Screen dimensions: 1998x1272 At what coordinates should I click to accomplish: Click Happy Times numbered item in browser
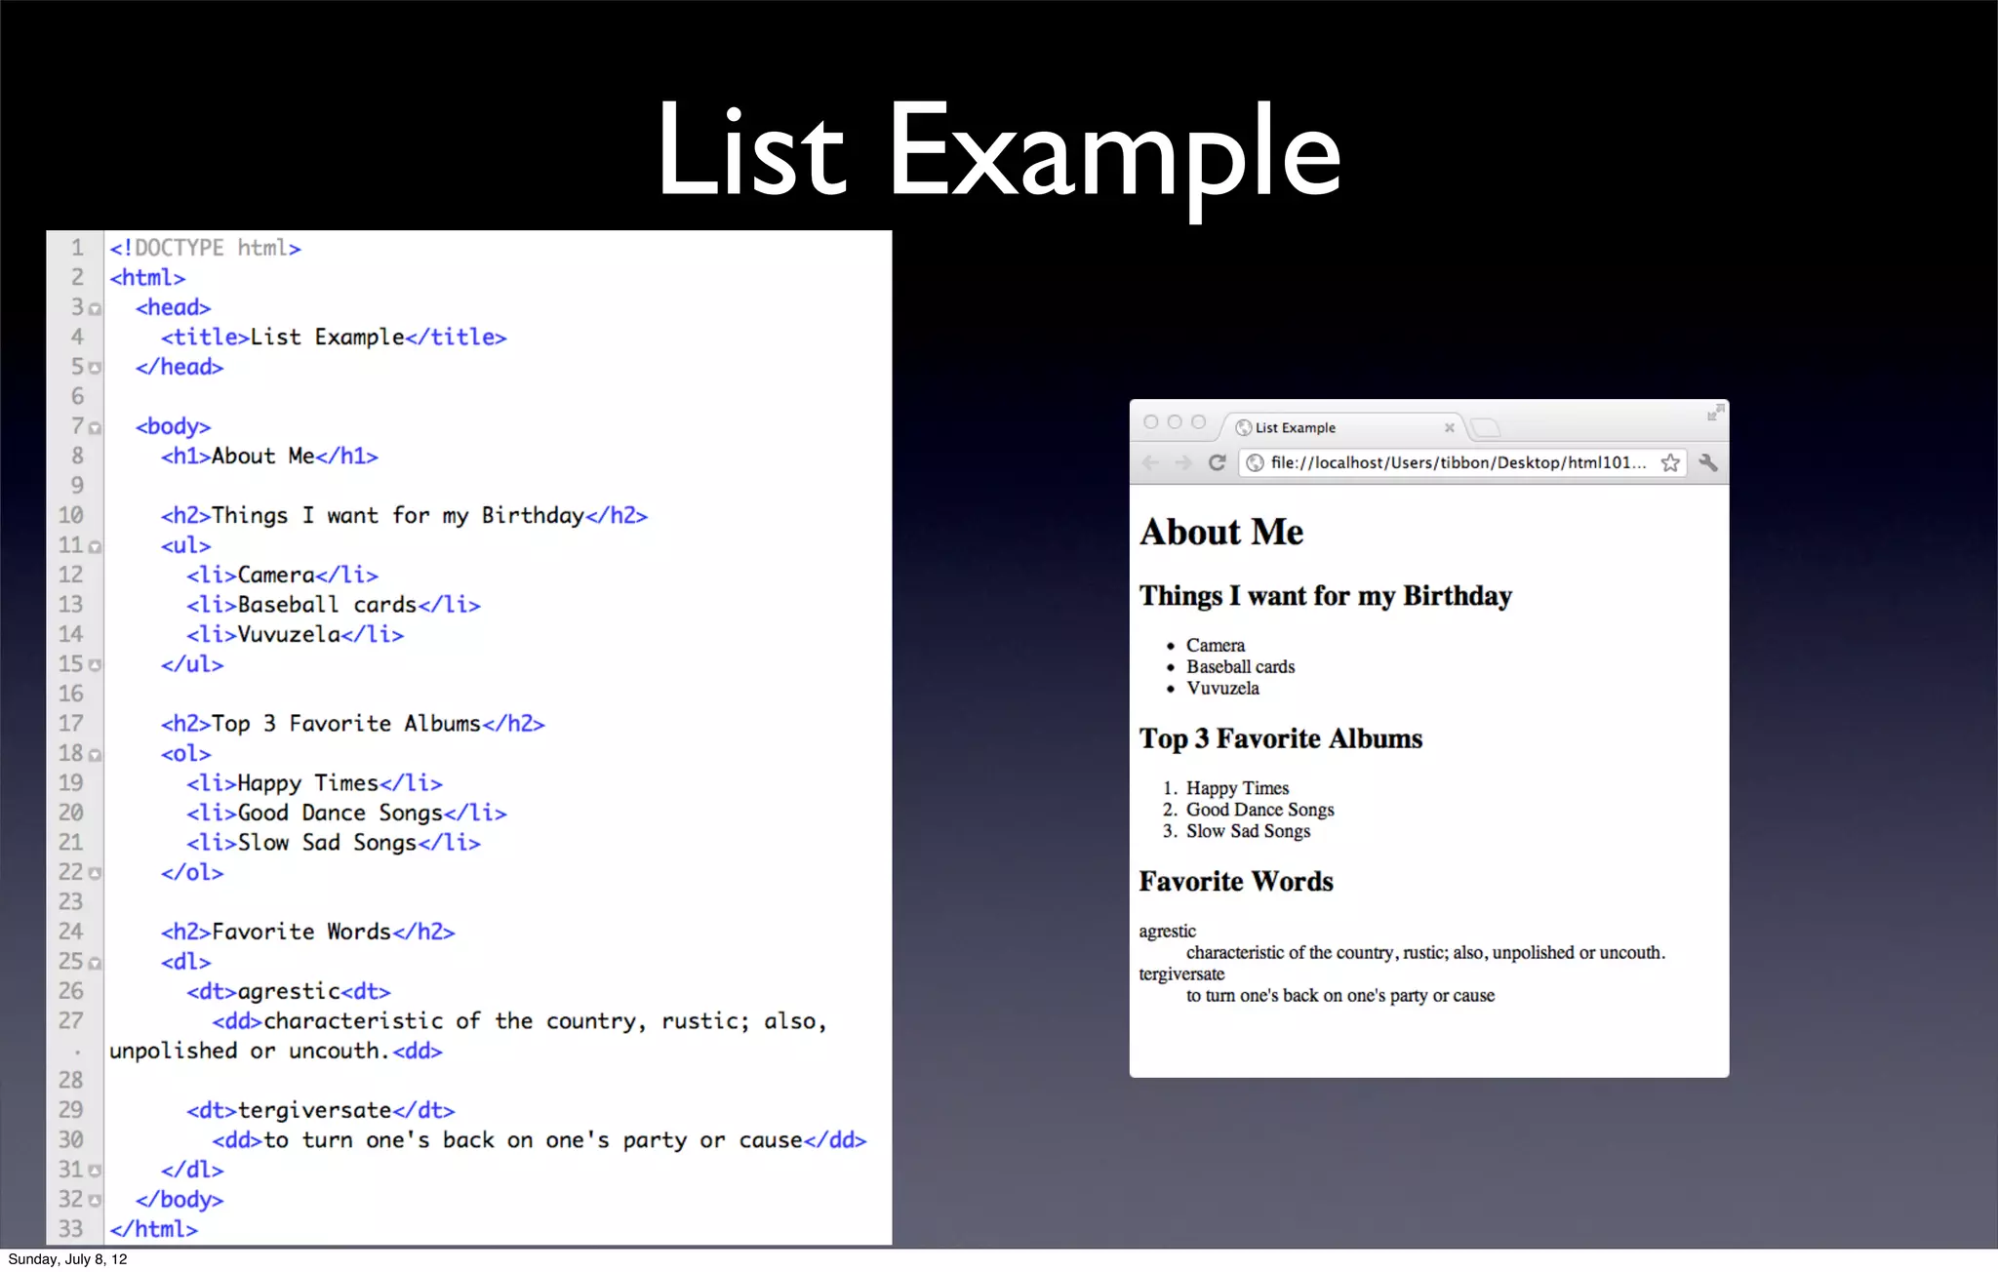[1238, 788]
